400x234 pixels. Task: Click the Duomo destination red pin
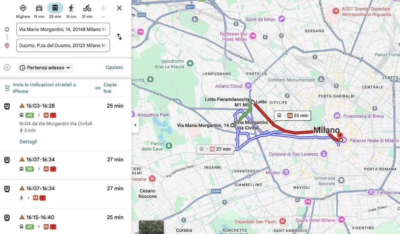pos(339,136)
